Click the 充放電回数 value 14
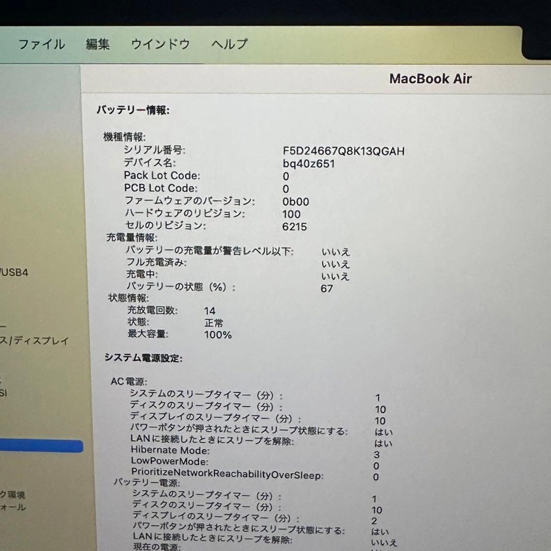This screenshot has width=551, height=551. click(210, 311)
